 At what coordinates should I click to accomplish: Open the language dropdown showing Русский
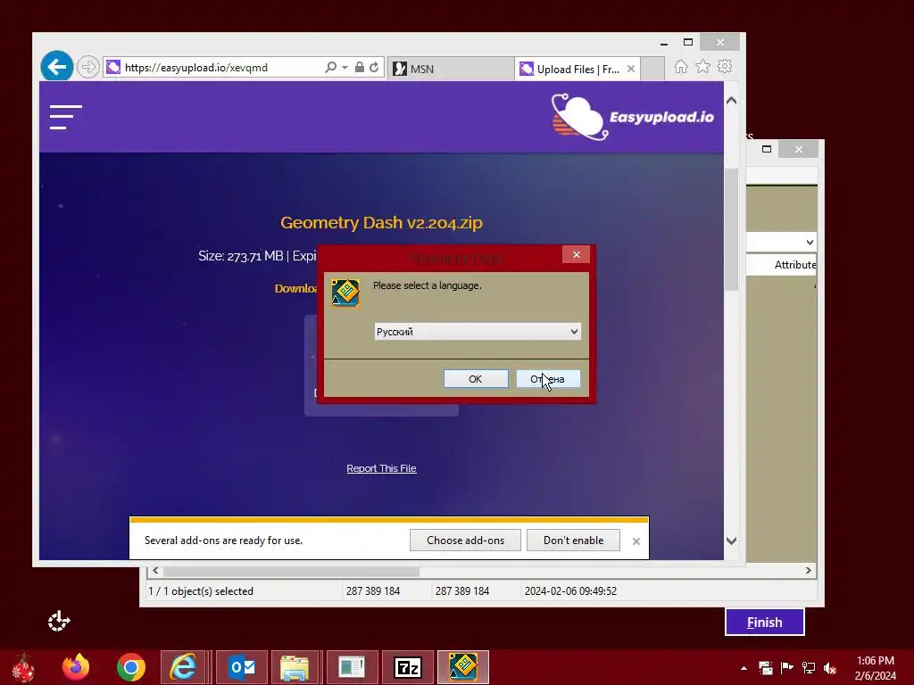[478, 332]
